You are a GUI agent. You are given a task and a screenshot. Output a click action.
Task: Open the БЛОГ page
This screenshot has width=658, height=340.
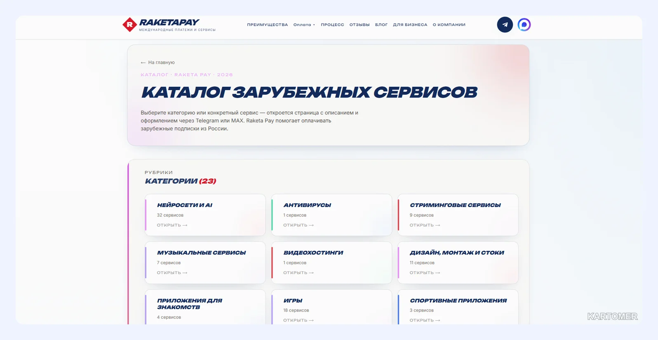tap(381, 25)
